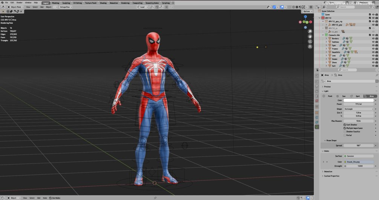The image size is (379, 200).
Task: Pin the properties editor context
Action: pos(376,75)
